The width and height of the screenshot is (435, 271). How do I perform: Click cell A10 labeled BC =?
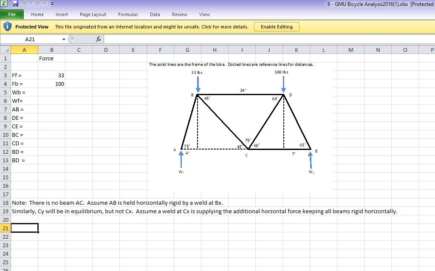point(24,135)
